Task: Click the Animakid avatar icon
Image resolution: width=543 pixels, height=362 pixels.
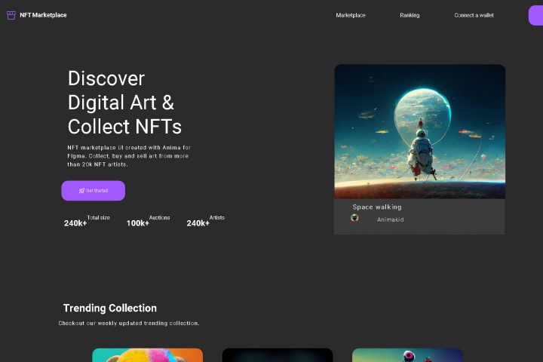Action: (354, 217)
